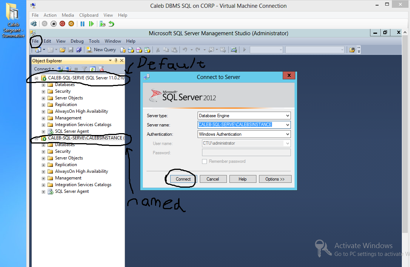Click Connect Object Explorer icon
The height and width of the screenshot is (267, 410).
(x=60, y=69)
